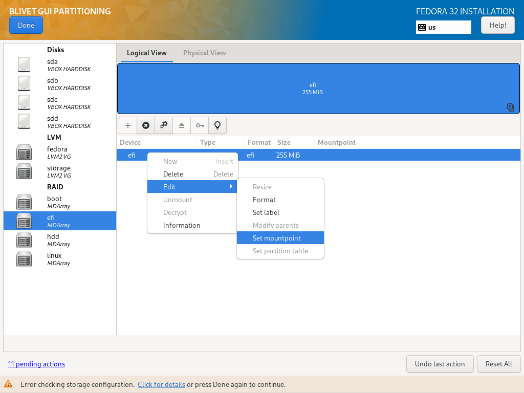The width and height of the screenshot is (524, 393).
Task: Open the Click for details link
Action: pos(161,384)
